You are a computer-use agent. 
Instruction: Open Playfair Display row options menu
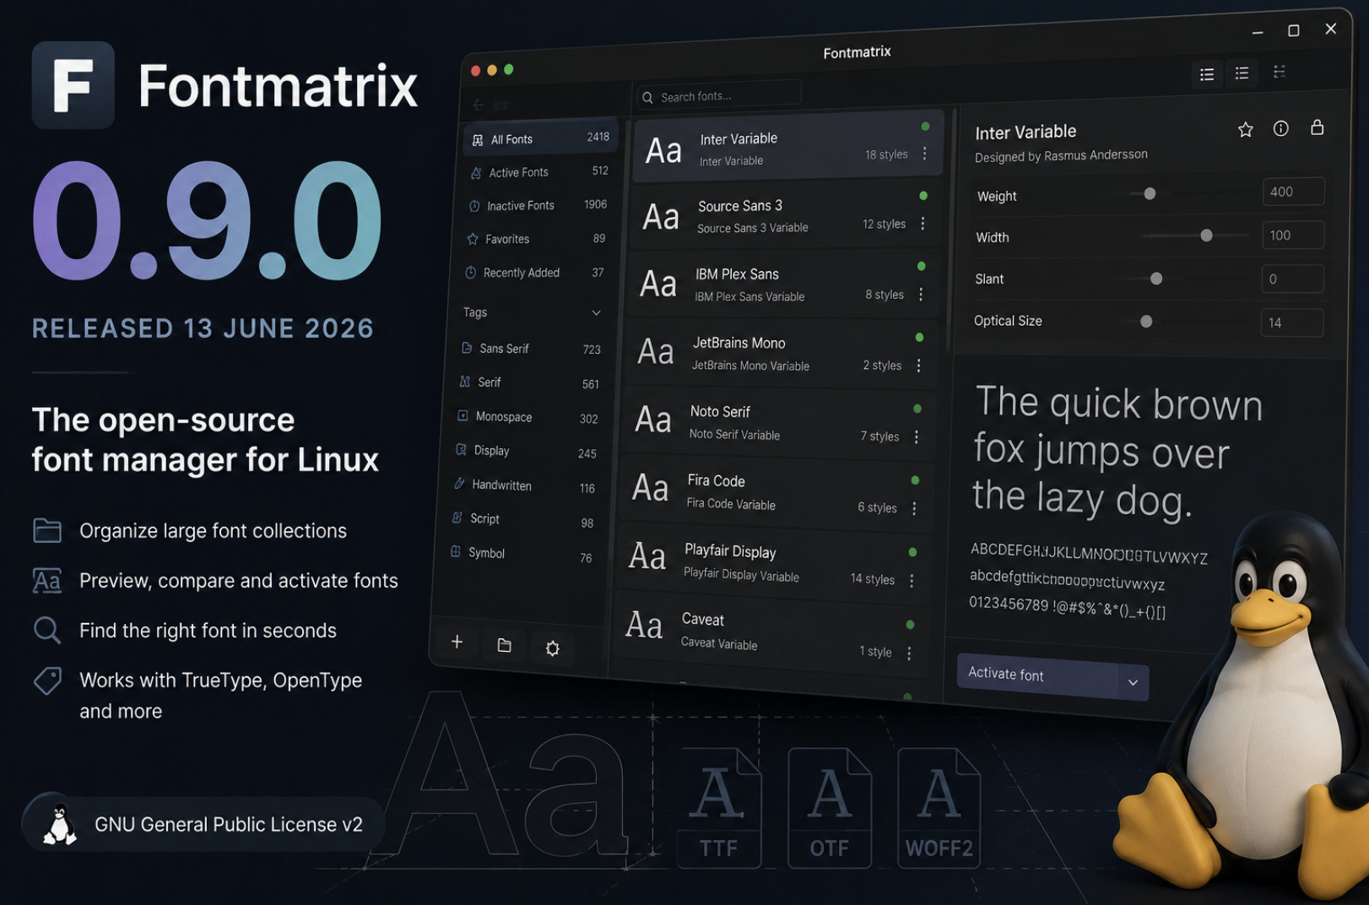(912, 580)
